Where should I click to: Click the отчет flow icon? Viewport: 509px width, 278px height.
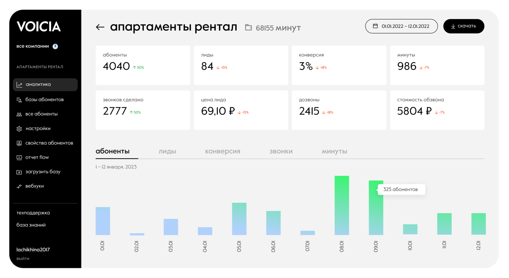click(x=19, y=157)
